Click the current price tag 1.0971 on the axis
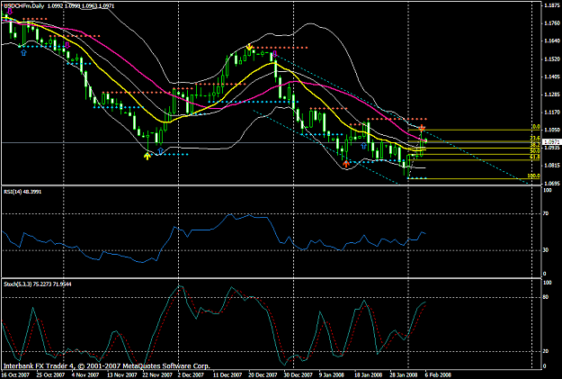Viewport: 562px width, 379px height. [x=551, y=141]
